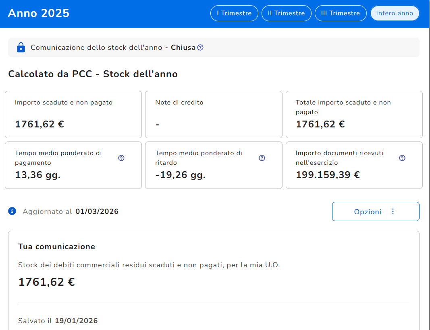Click the blue lock icon
This screenshot has height=330, width=430.
point(21,47)
